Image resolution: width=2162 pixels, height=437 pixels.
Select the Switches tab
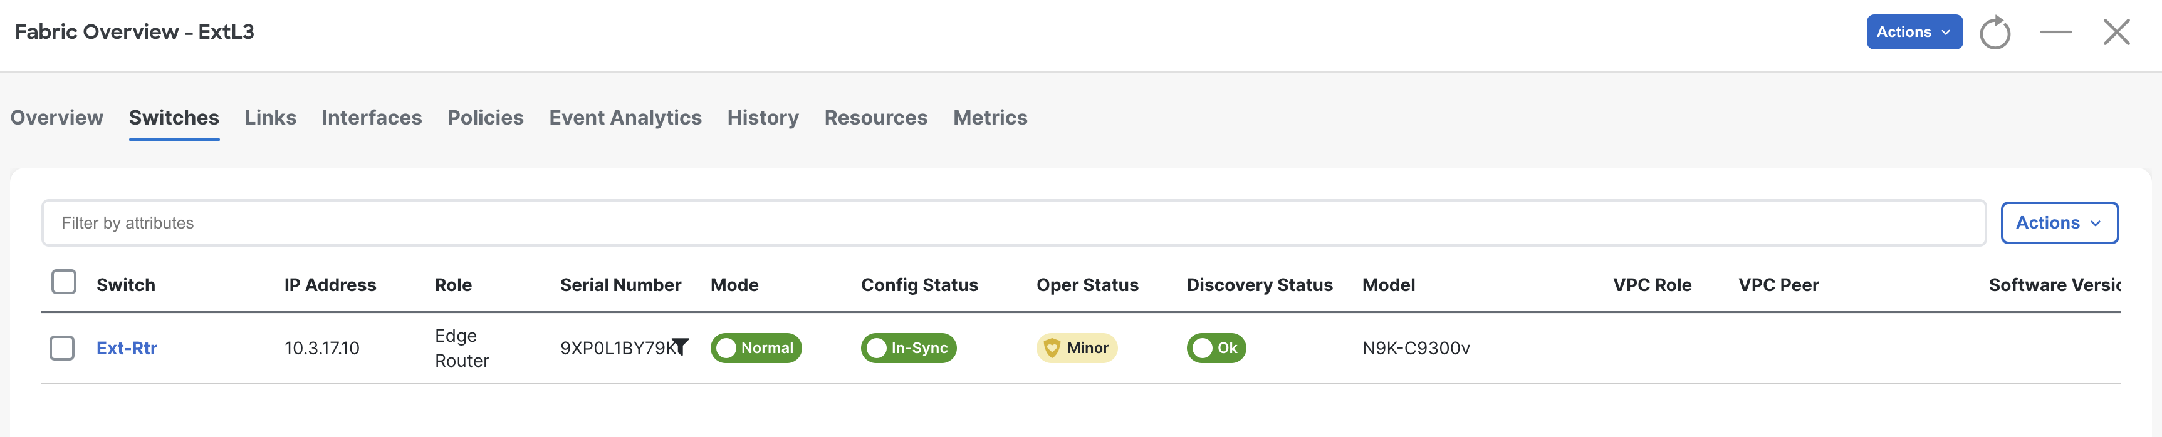click(x=174, y=118)
